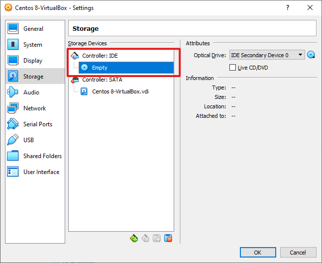Viewport: 322px width, 263px height.
Task: Click the Storage disk icon in sidebar
Action: tap(13, 76)
